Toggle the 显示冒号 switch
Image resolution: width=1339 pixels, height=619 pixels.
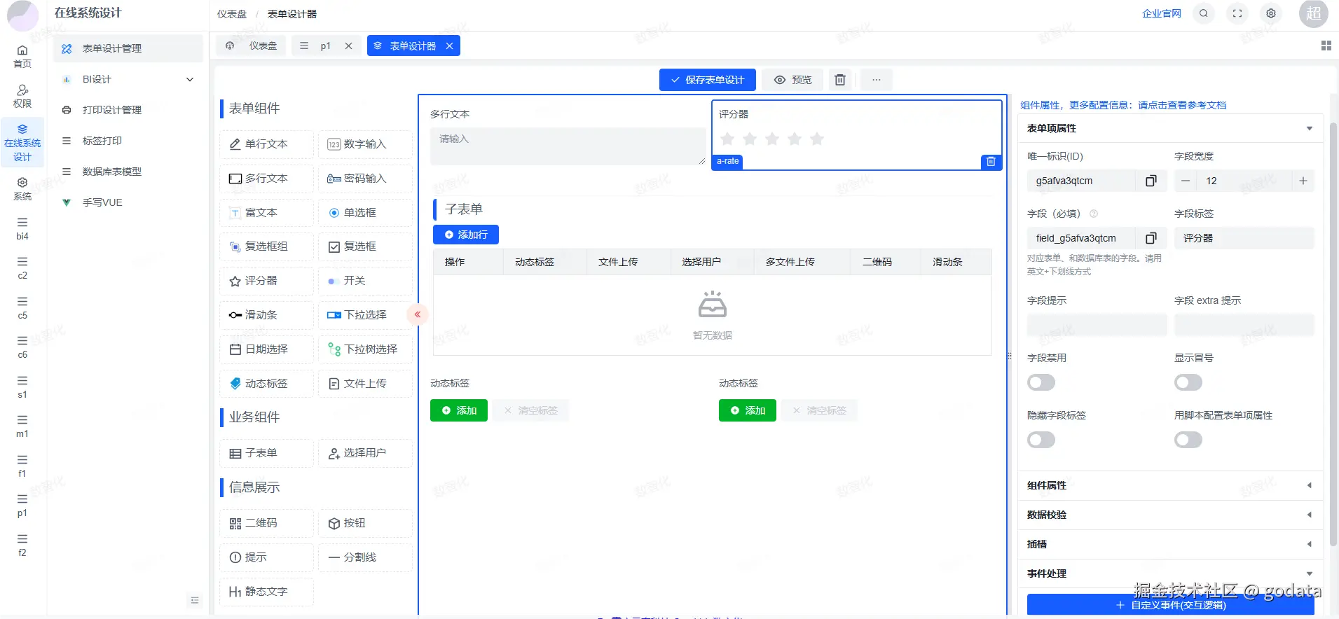coord(1188,382)
